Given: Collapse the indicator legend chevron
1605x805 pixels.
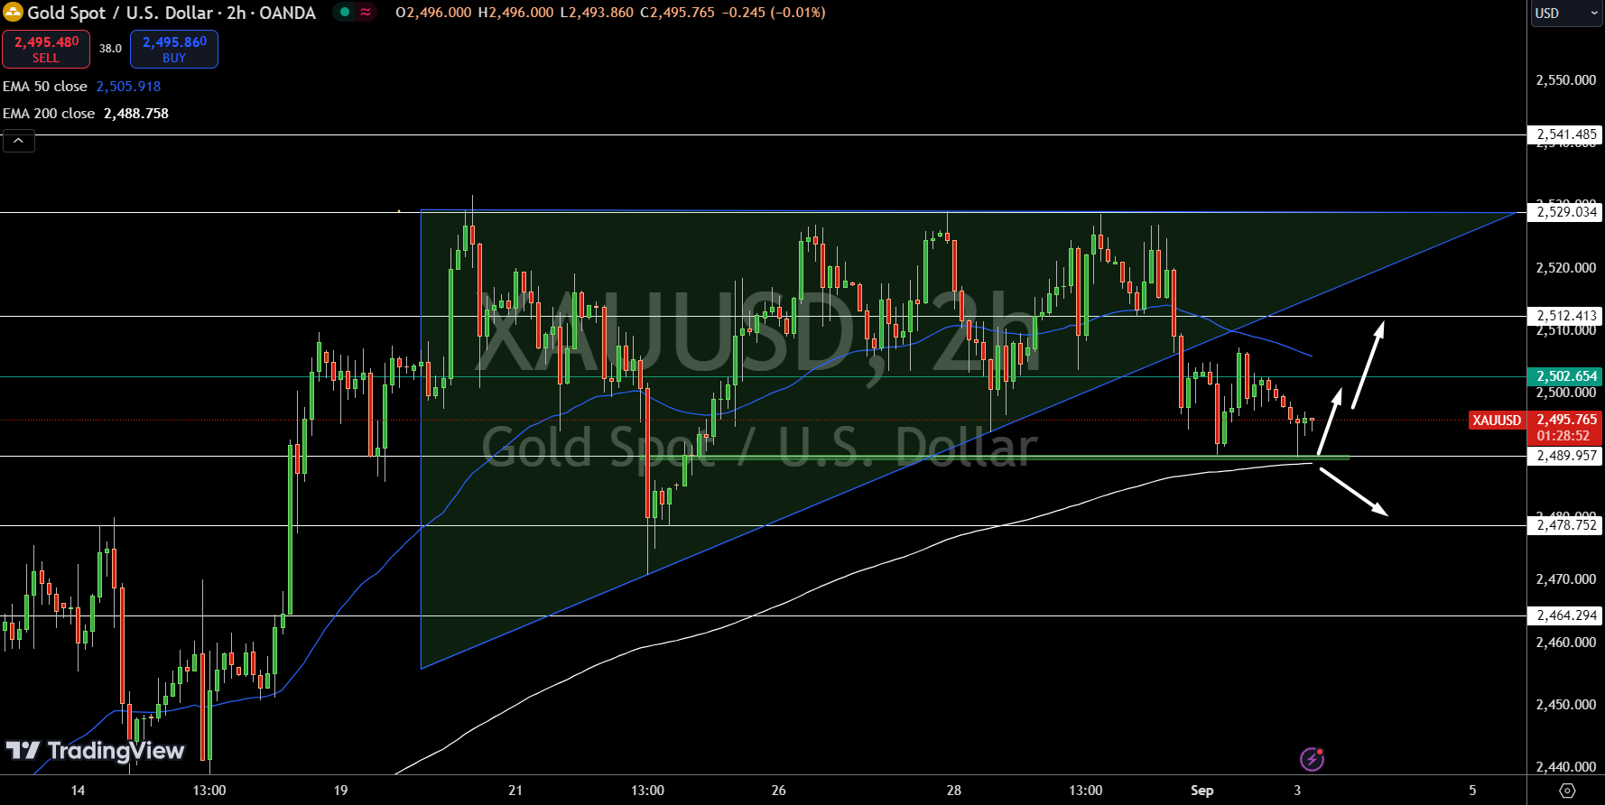Looking at the screenshot, I should [x=19, y=141].
